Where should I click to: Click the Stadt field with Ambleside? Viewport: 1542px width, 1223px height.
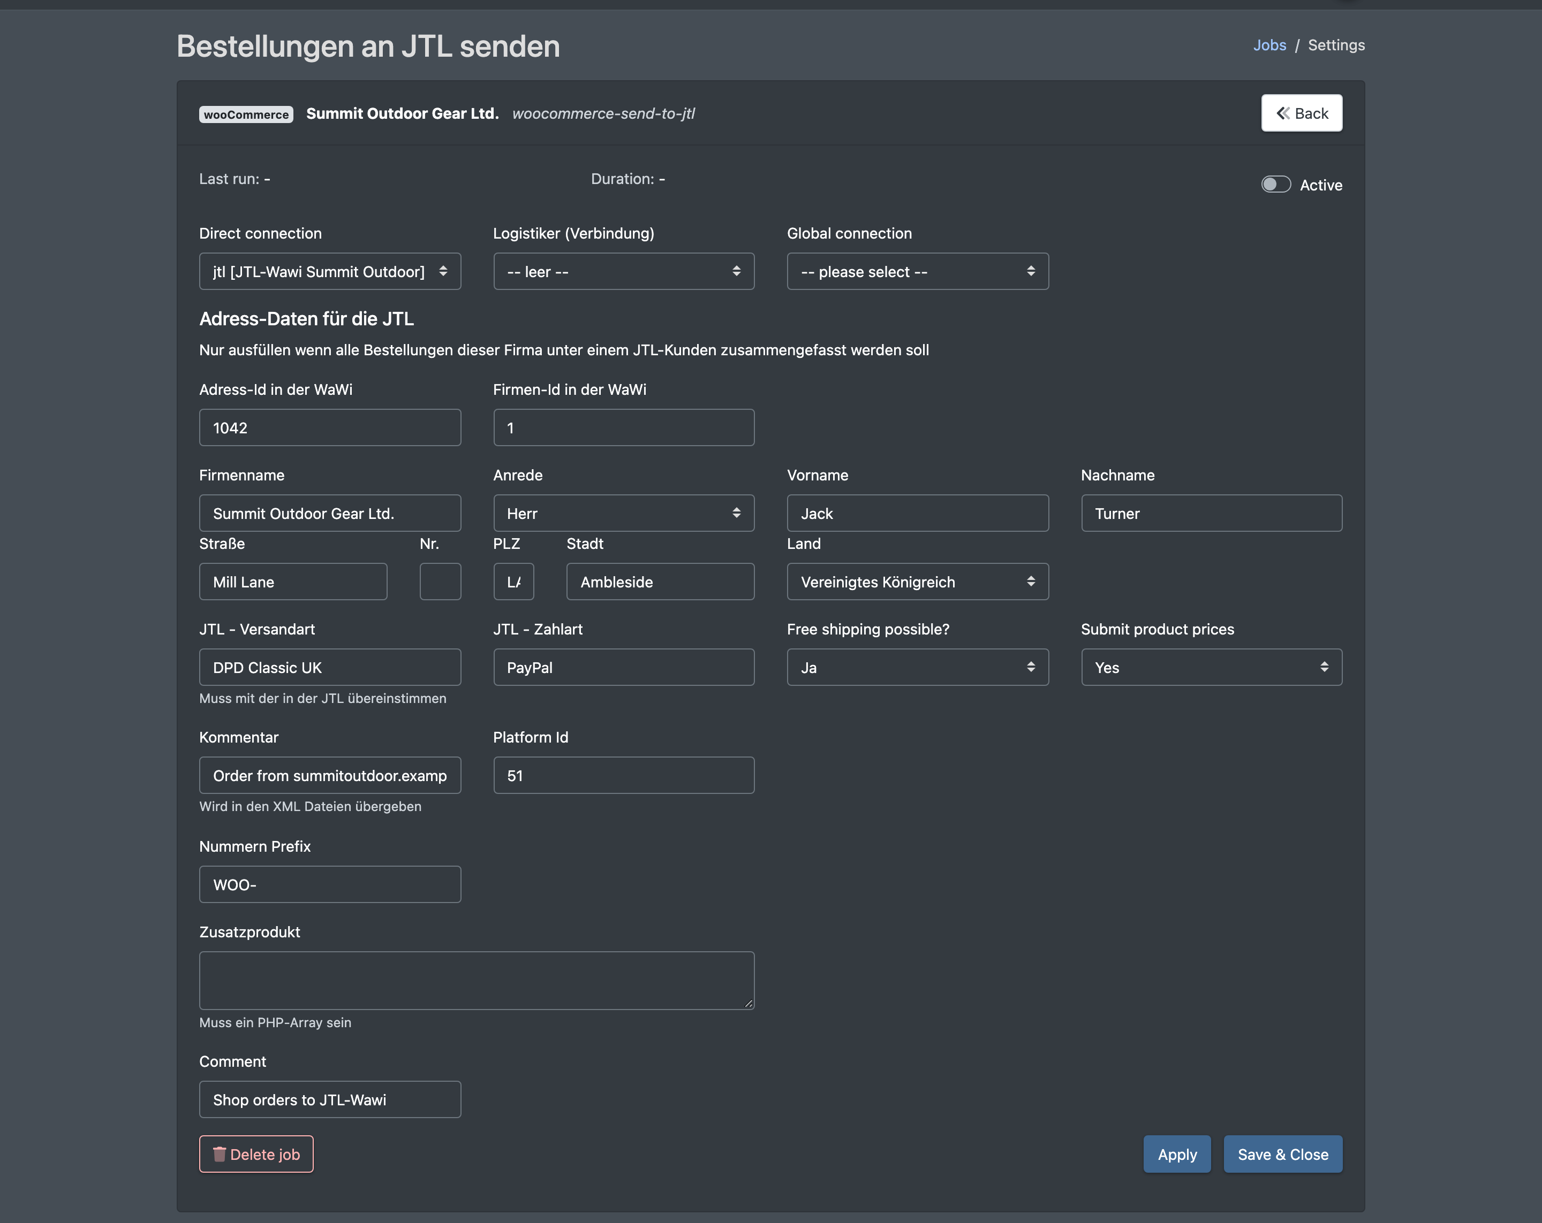coord(660,582)
